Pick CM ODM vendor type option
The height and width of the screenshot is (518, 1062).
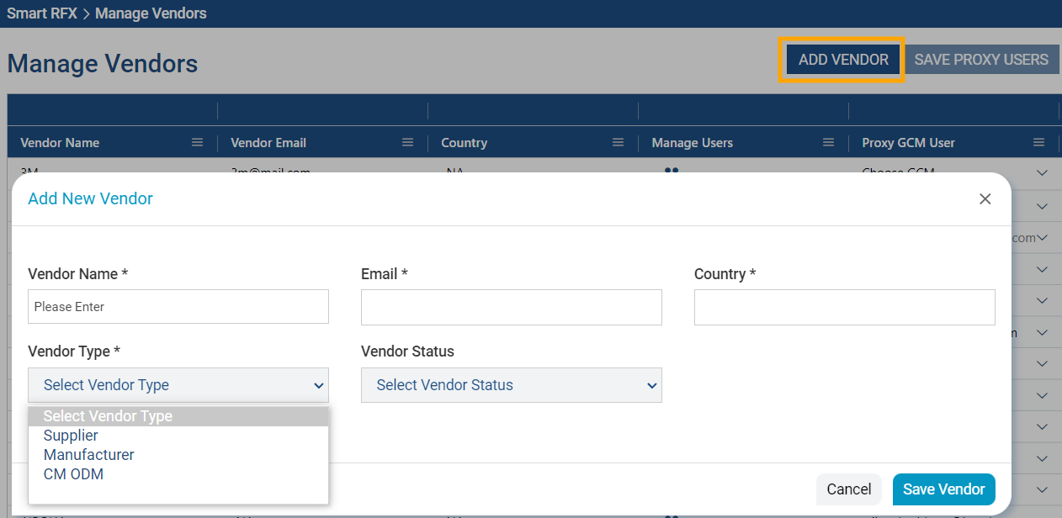coord(74,474)
